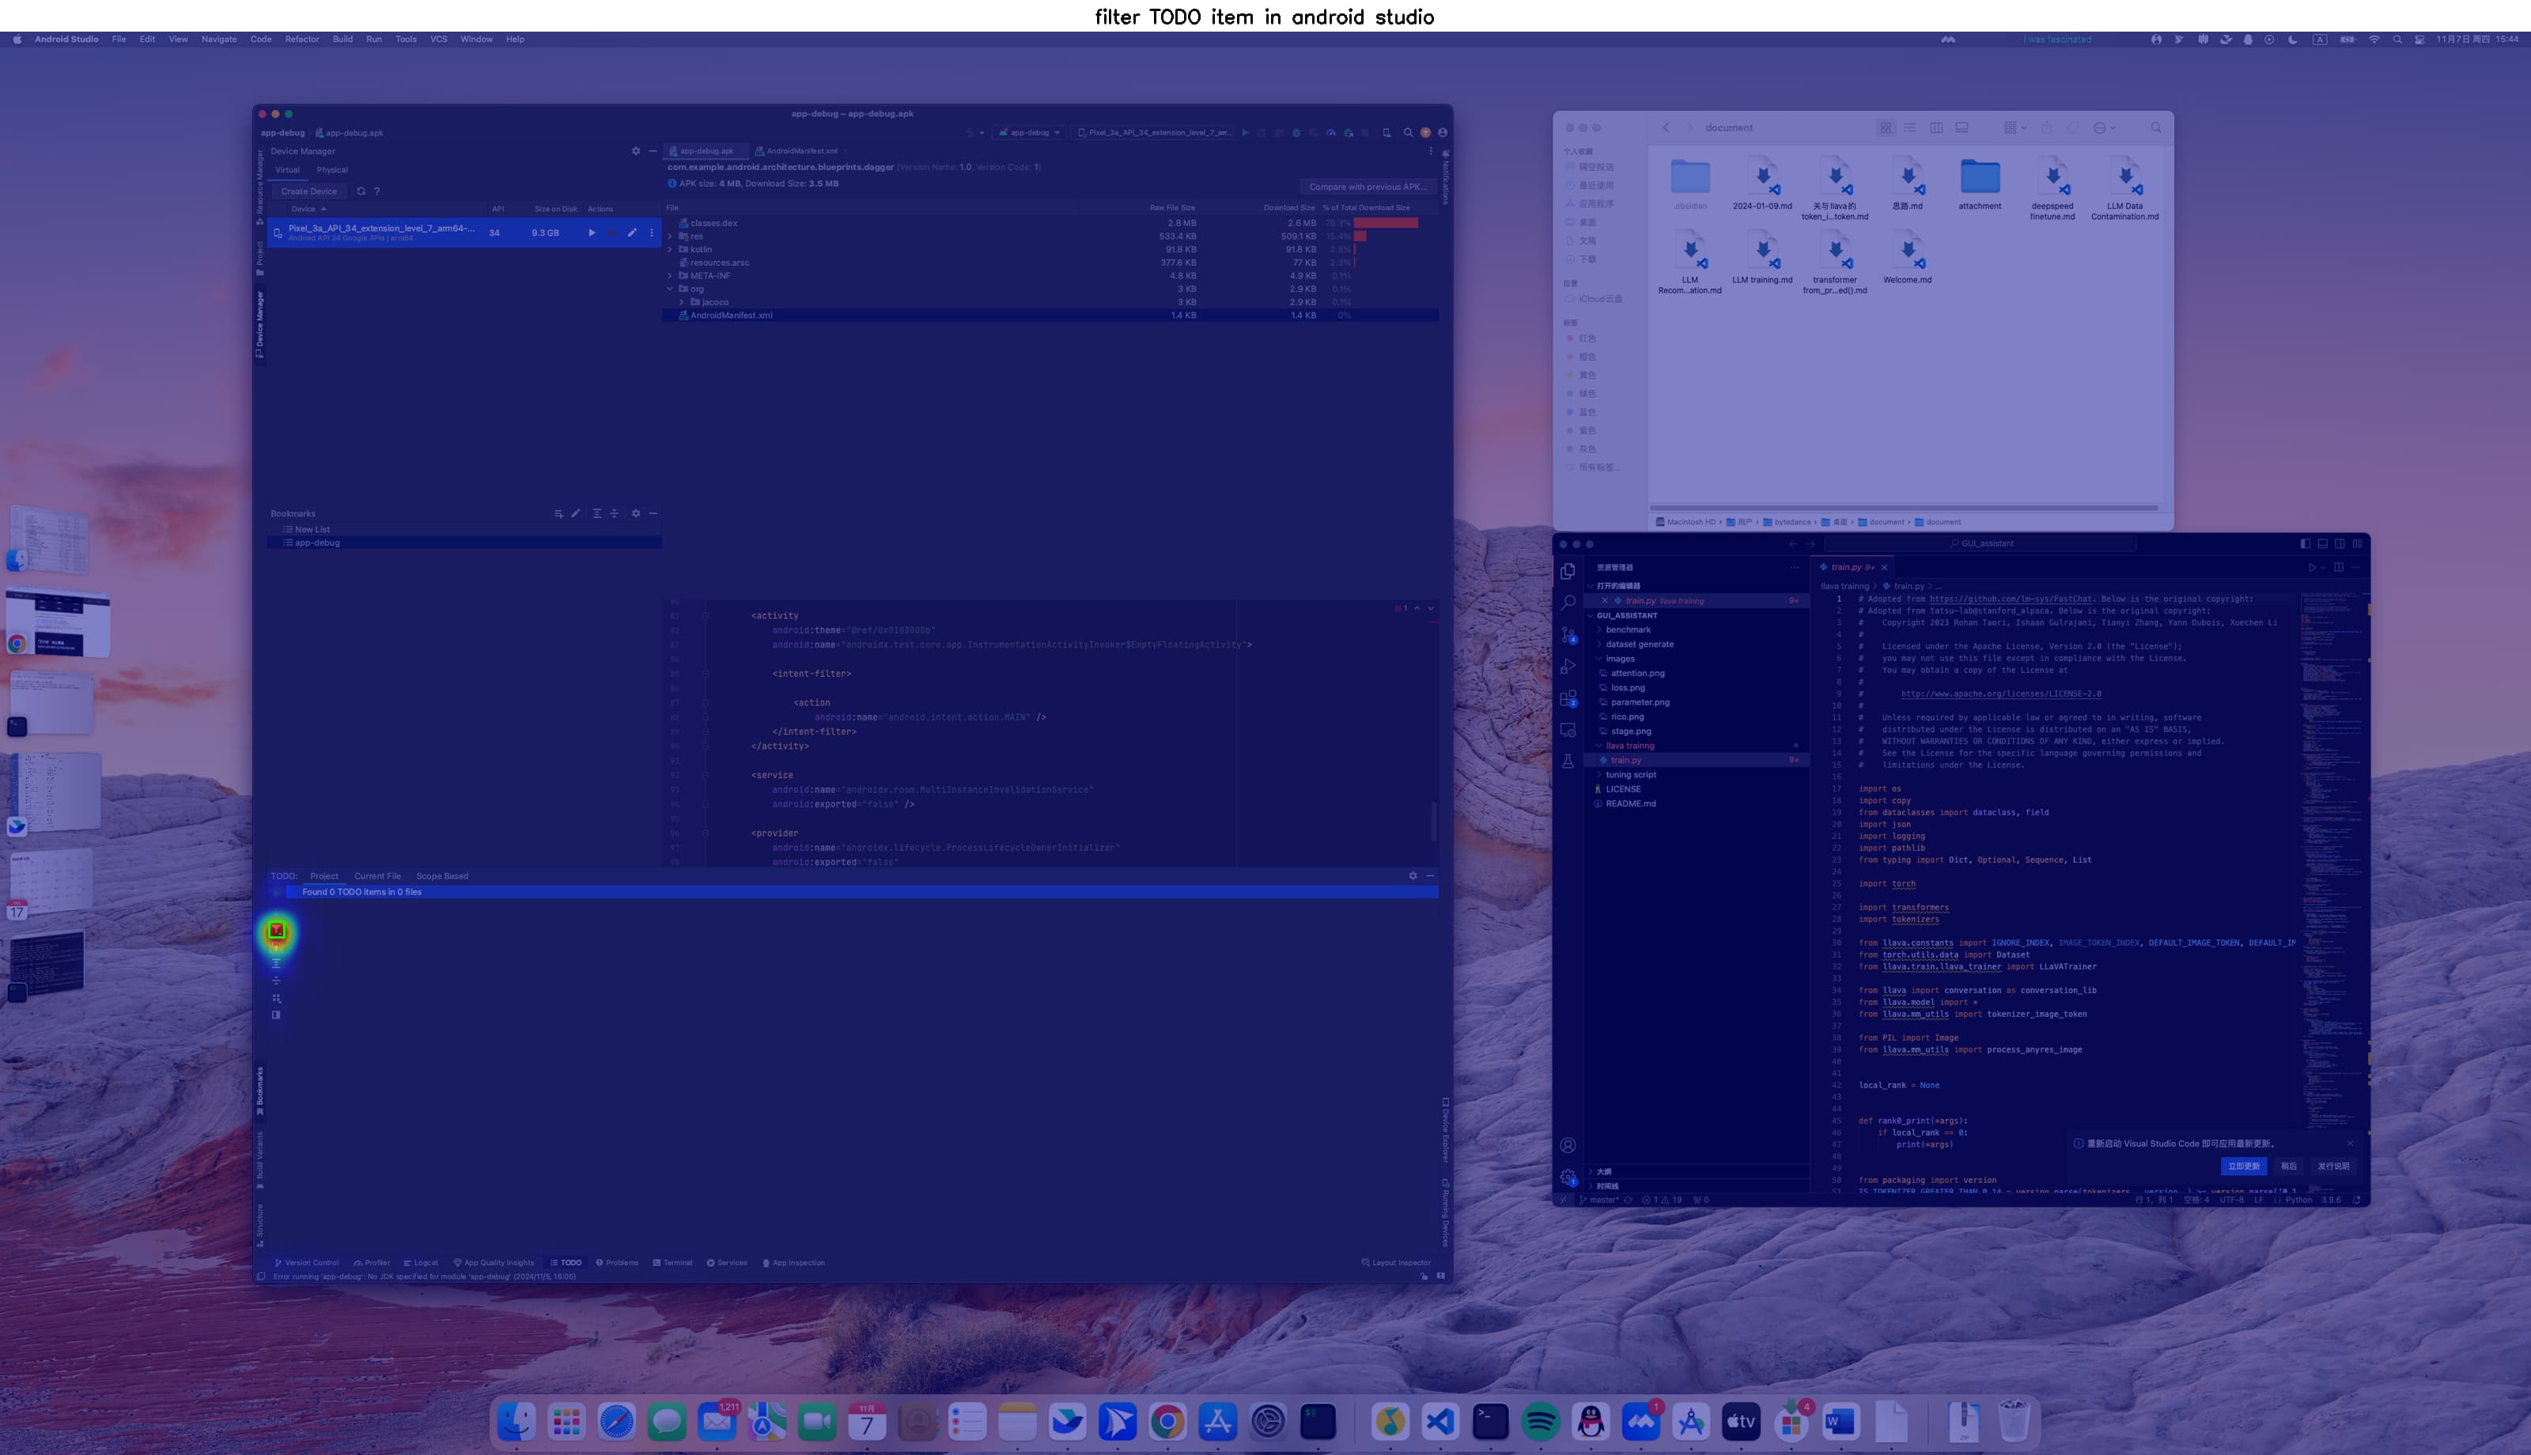
Task: Toggle bottom panel in VS Code title bar
Action: point(2322,543)
